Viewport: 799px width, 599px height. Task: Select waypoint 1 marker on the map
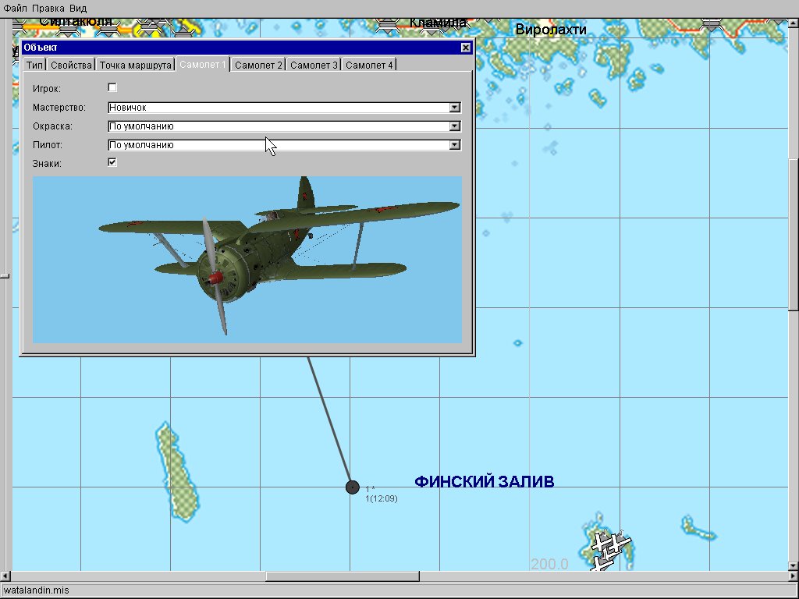tap(353, 487)
